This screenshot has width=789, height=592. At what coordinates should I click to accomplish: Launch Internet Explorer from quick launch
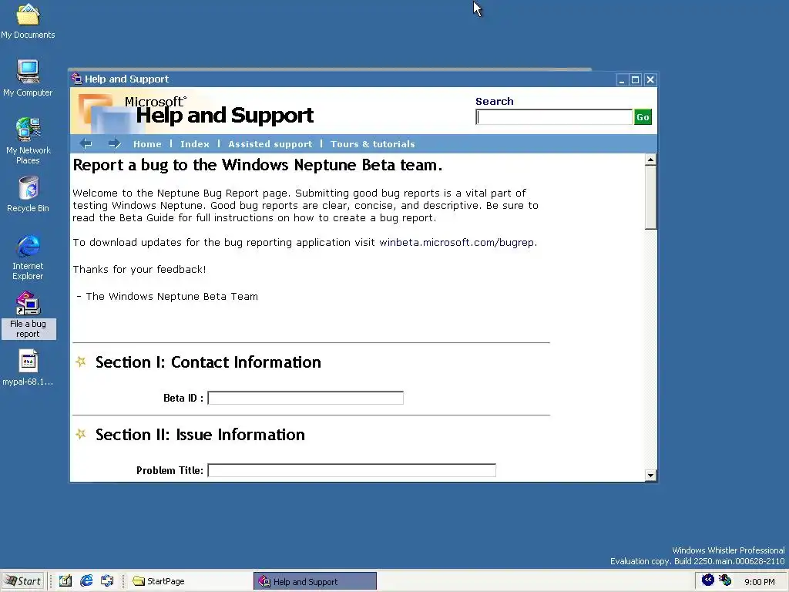[x=86, y=581]
